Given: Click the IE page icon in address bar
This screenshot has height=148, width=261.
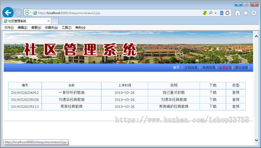Looking at the screenshot, I should [35, 13].
